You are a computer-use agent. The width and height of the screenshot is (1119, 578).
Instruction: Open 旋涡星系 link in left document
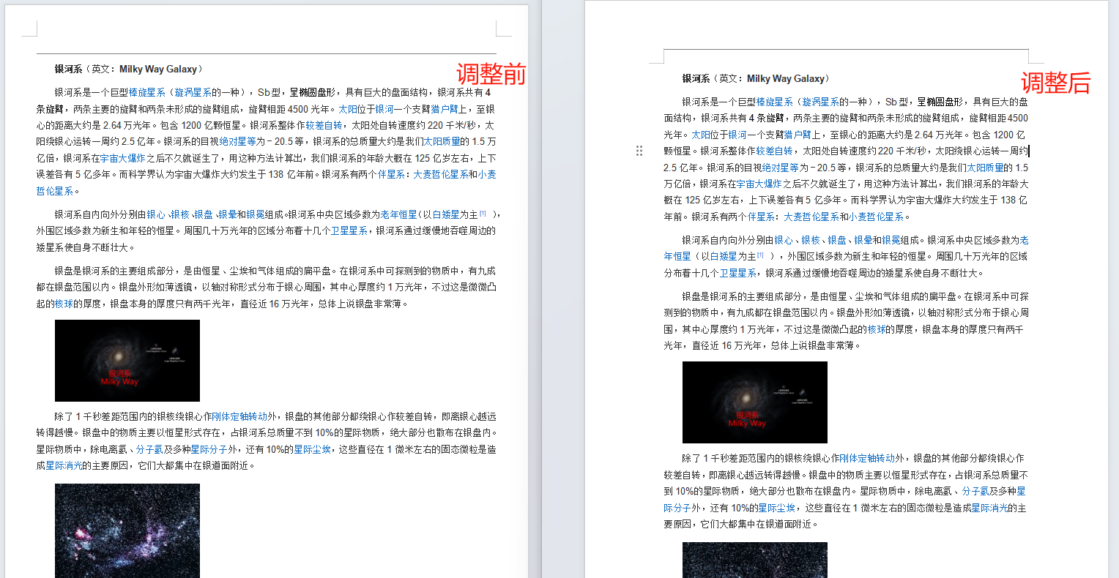pyautogui.click(x=193, y=92)
